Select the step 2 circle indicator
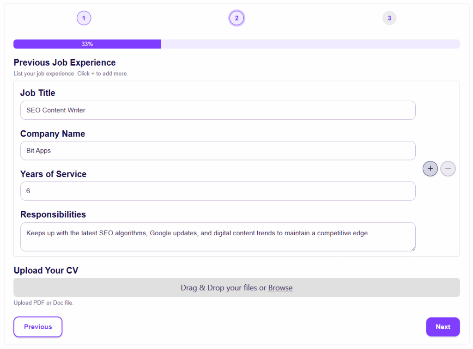 click(236, 18)
